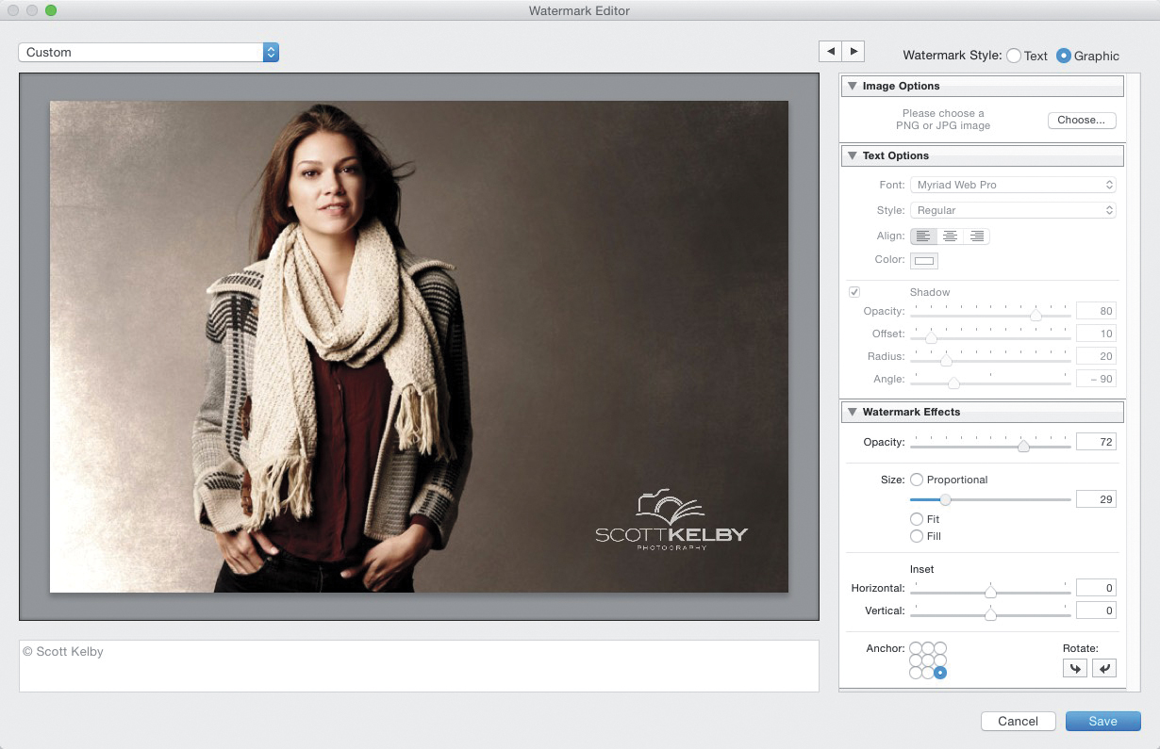Viewport: 1160px width, 749px height.
Task: Rotate watermark counterclockwise icon
Action: [1074, 668]
